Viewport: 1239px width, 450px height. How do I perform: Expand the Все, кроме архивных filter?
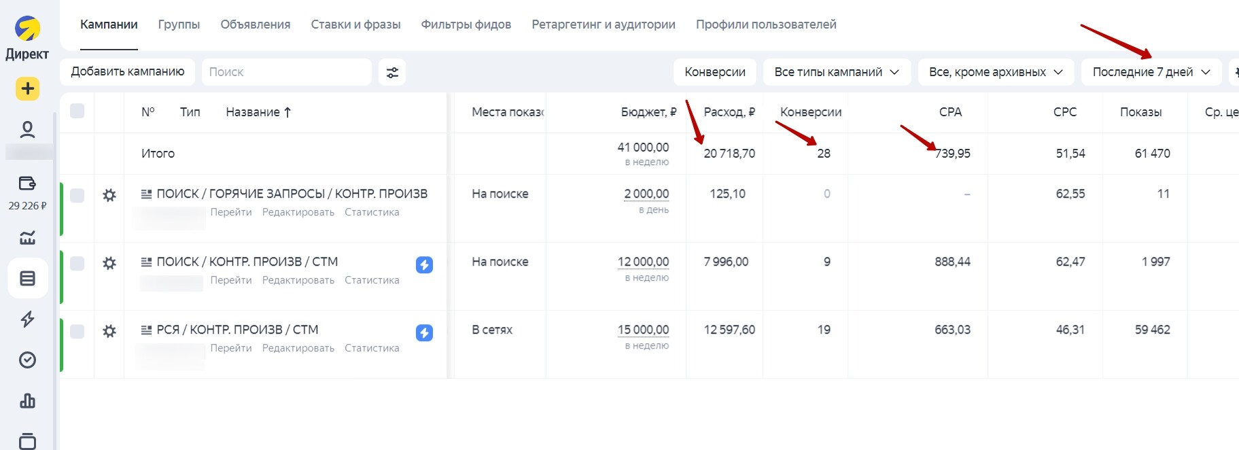995,72
